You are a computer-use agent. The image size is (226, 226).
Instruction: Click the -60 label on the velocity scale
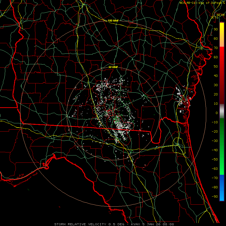coord(215,169)
